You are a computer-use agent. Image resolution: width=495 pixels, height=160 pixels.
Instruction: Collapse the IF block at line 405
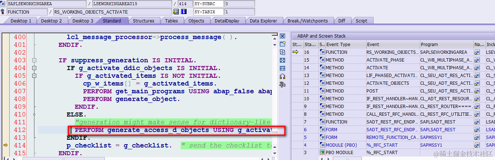(x=34, y=76)
